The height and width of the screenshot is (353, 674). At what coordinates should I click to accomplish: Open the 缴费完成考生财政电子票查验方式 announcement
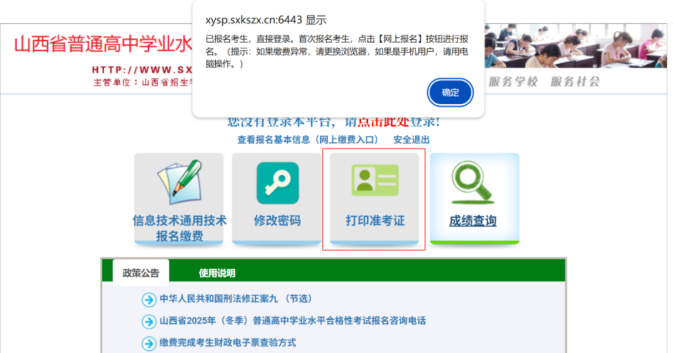pos(227,342)
